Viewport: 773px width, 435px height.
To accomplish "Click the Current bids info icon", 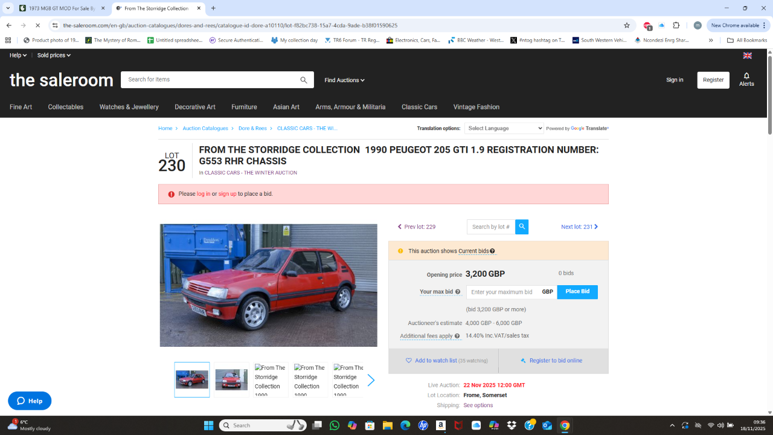I will (493, 251).
